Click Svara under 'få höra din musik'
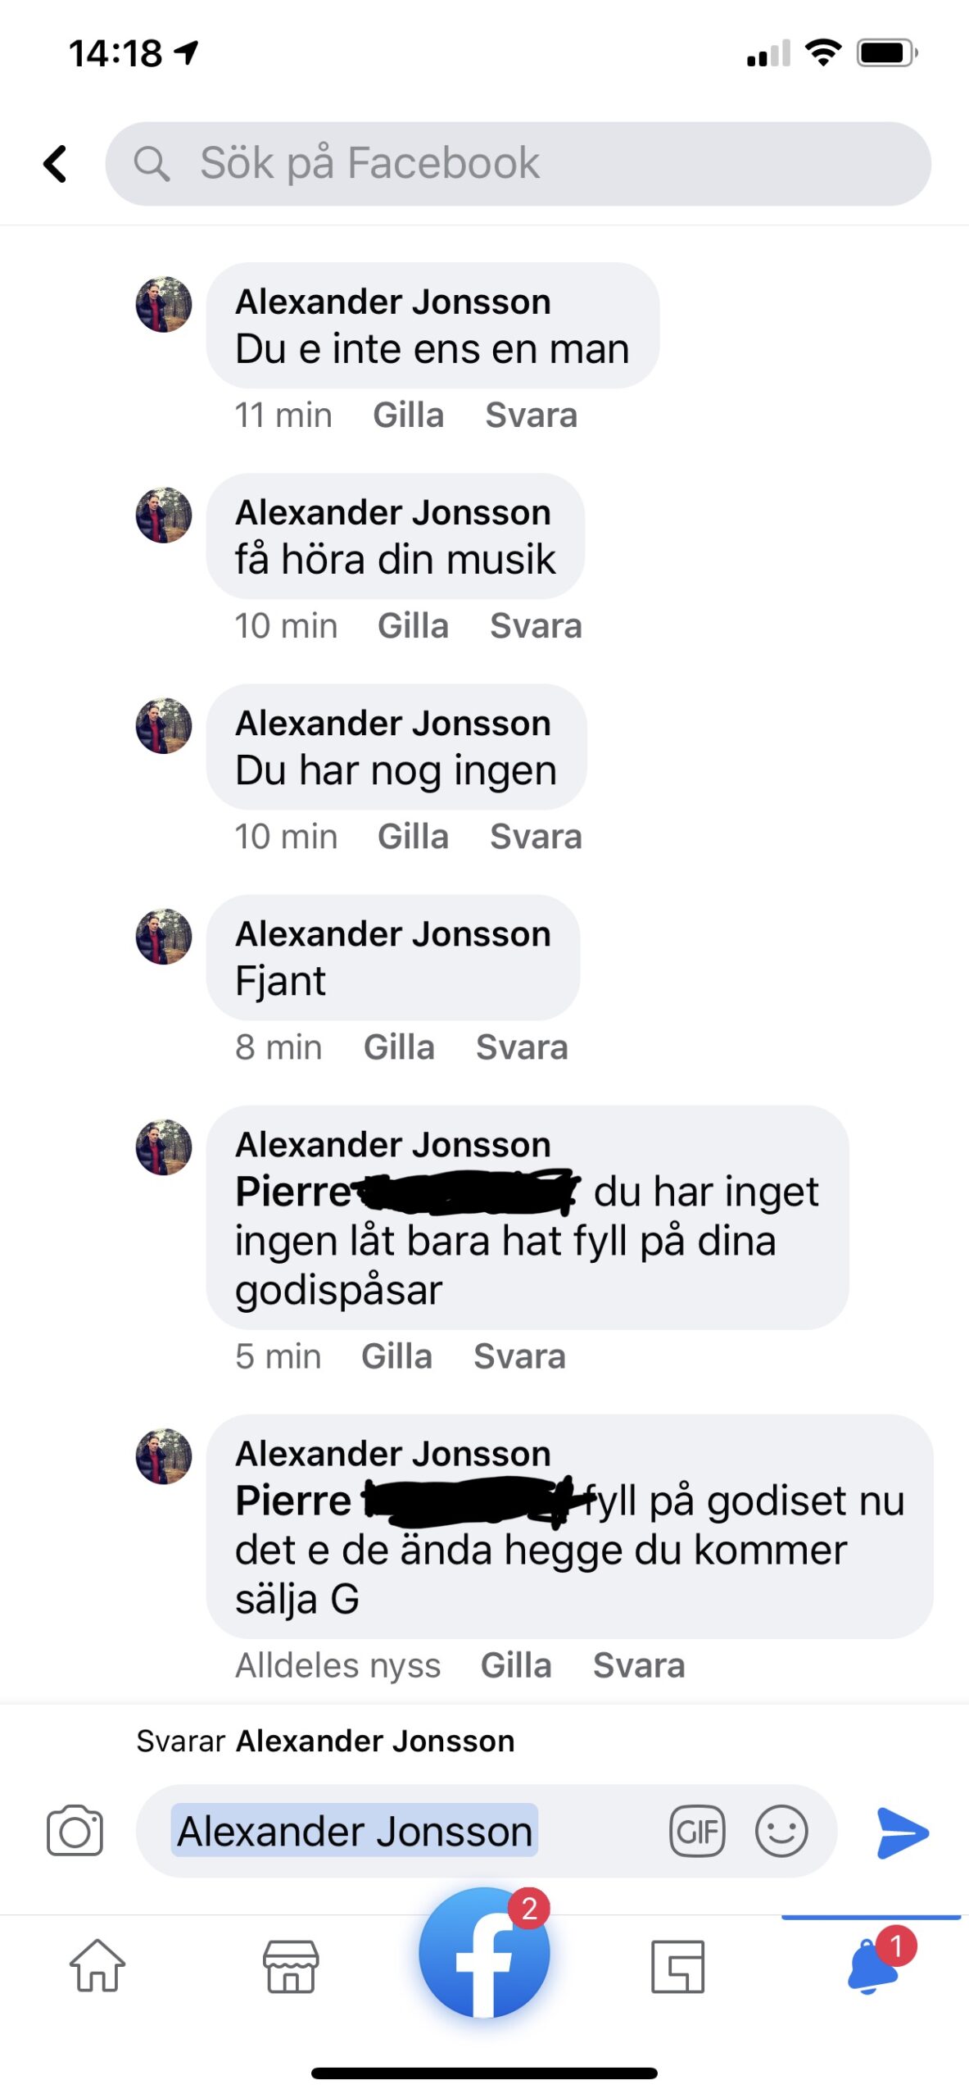This screenshot has width=969, height=2098. (536, 626)
